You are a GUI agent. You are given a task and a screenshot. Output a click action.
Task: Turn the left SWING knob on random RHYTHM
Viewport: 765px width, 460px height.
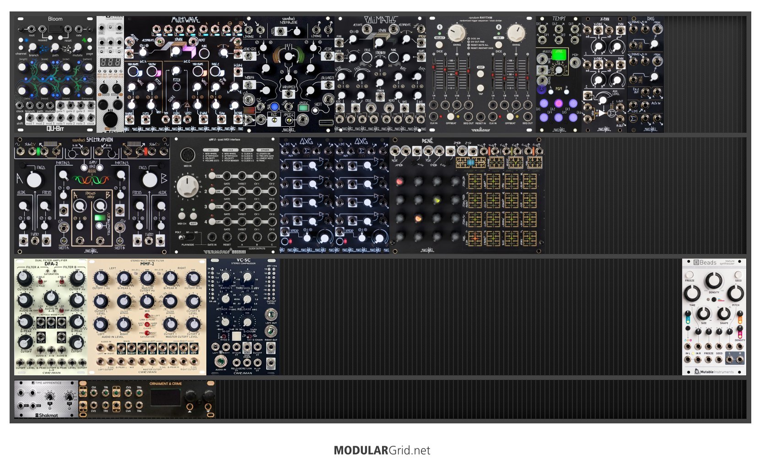coord(456,32)
